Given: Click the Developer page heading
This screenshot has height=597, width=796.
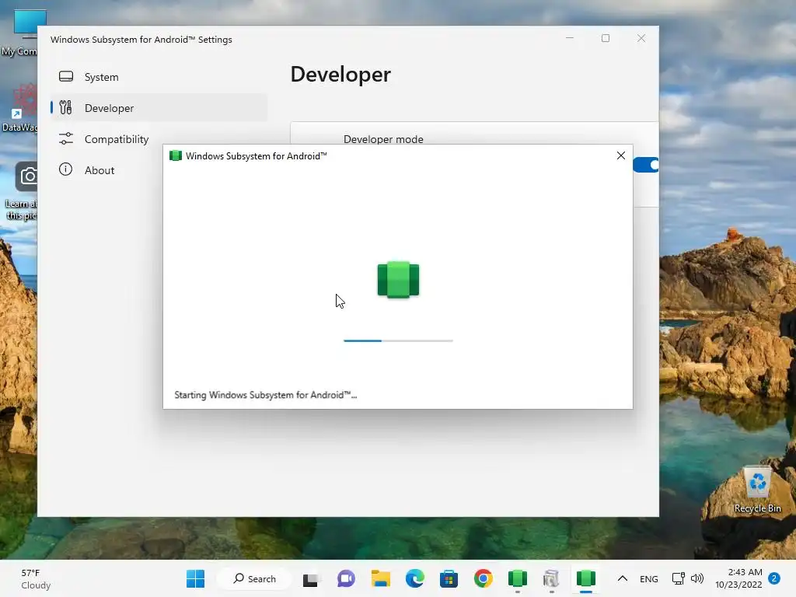Looking at the screenshot, I should (x=340, y=75).
